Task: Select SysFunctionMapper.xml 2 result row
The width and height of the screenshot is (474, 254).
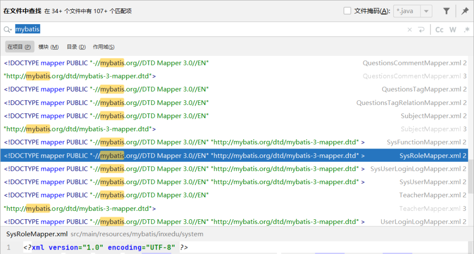Action: pyautogui.click(x=234, y=142)
